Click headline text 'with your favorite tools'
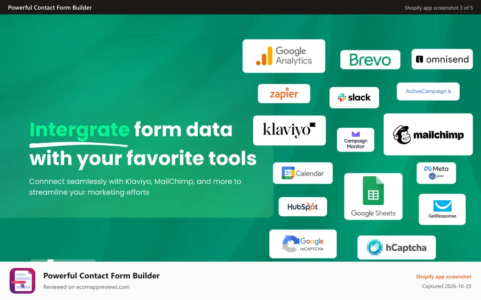The height and width of the screenshot is (300, 481). click(x=143, y=158)
